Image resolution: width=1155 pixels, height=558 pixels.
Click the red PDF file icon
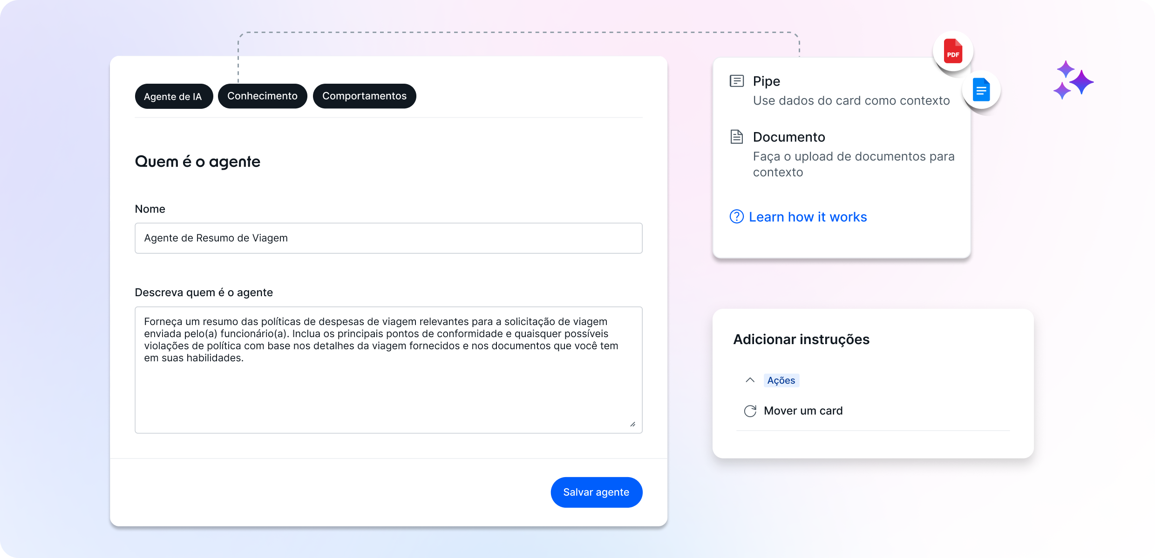coord(953,51)
